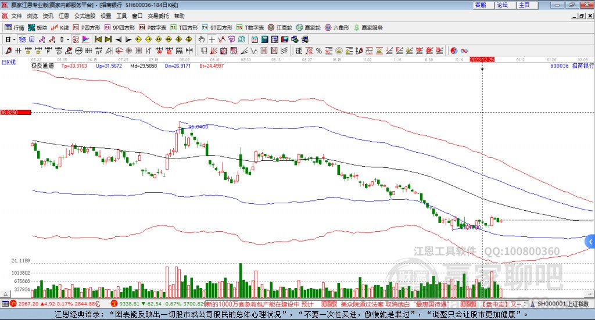Viewport: 595px width, 320px height.
Task: Click the red-blue infinity icon
Action: pos(464,51)
